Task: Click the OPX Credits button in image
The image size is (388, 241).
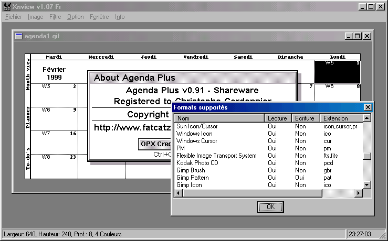Action: click(155, 144)
